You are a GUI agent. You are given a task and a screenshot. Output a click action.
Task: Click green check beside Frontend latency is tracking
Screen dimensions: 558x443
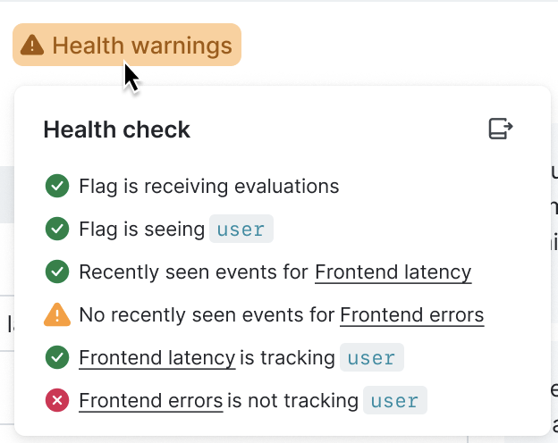(x=57, y=358)
